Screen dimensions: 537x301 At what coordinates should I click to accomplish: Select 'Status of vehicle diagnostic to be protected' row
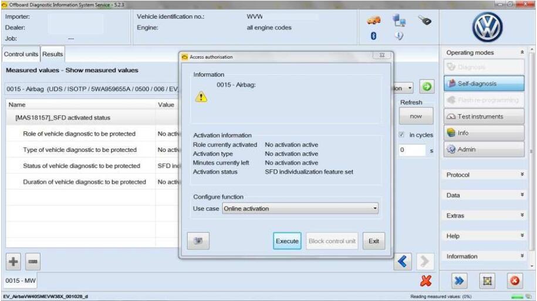93,165
